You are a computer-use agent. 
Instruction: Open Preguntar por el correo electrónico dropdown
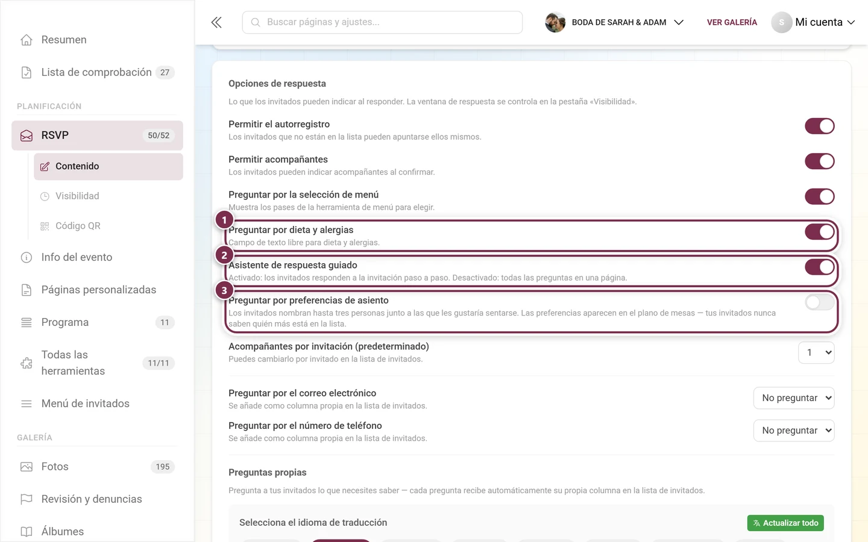(794, 398)
